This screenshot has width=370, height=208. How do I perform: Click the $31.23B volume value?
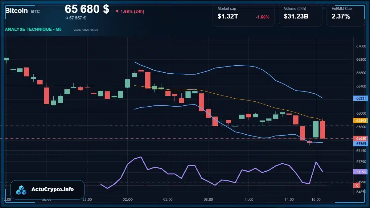296,17
